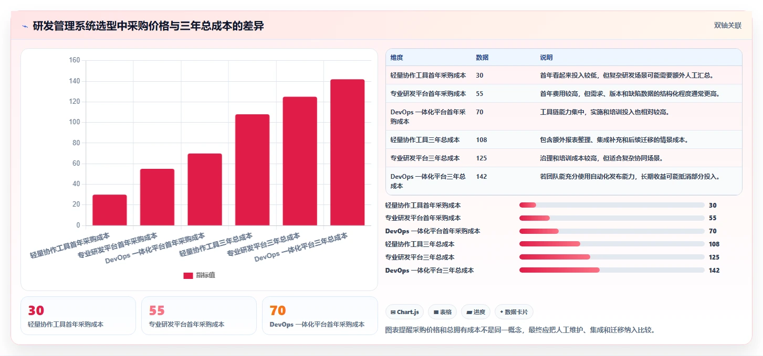Viewport: 763px width, 356px height.
Task: Click the Chart.js tag chip
Action: tap(405, 312)
